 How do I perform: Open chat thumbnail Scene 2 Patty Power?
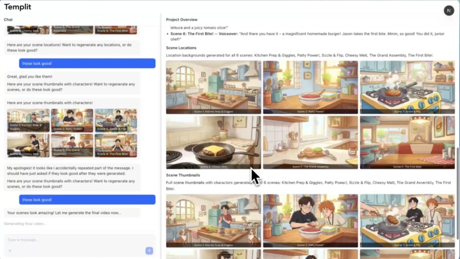pyautogui.click(x=72, y=121)
